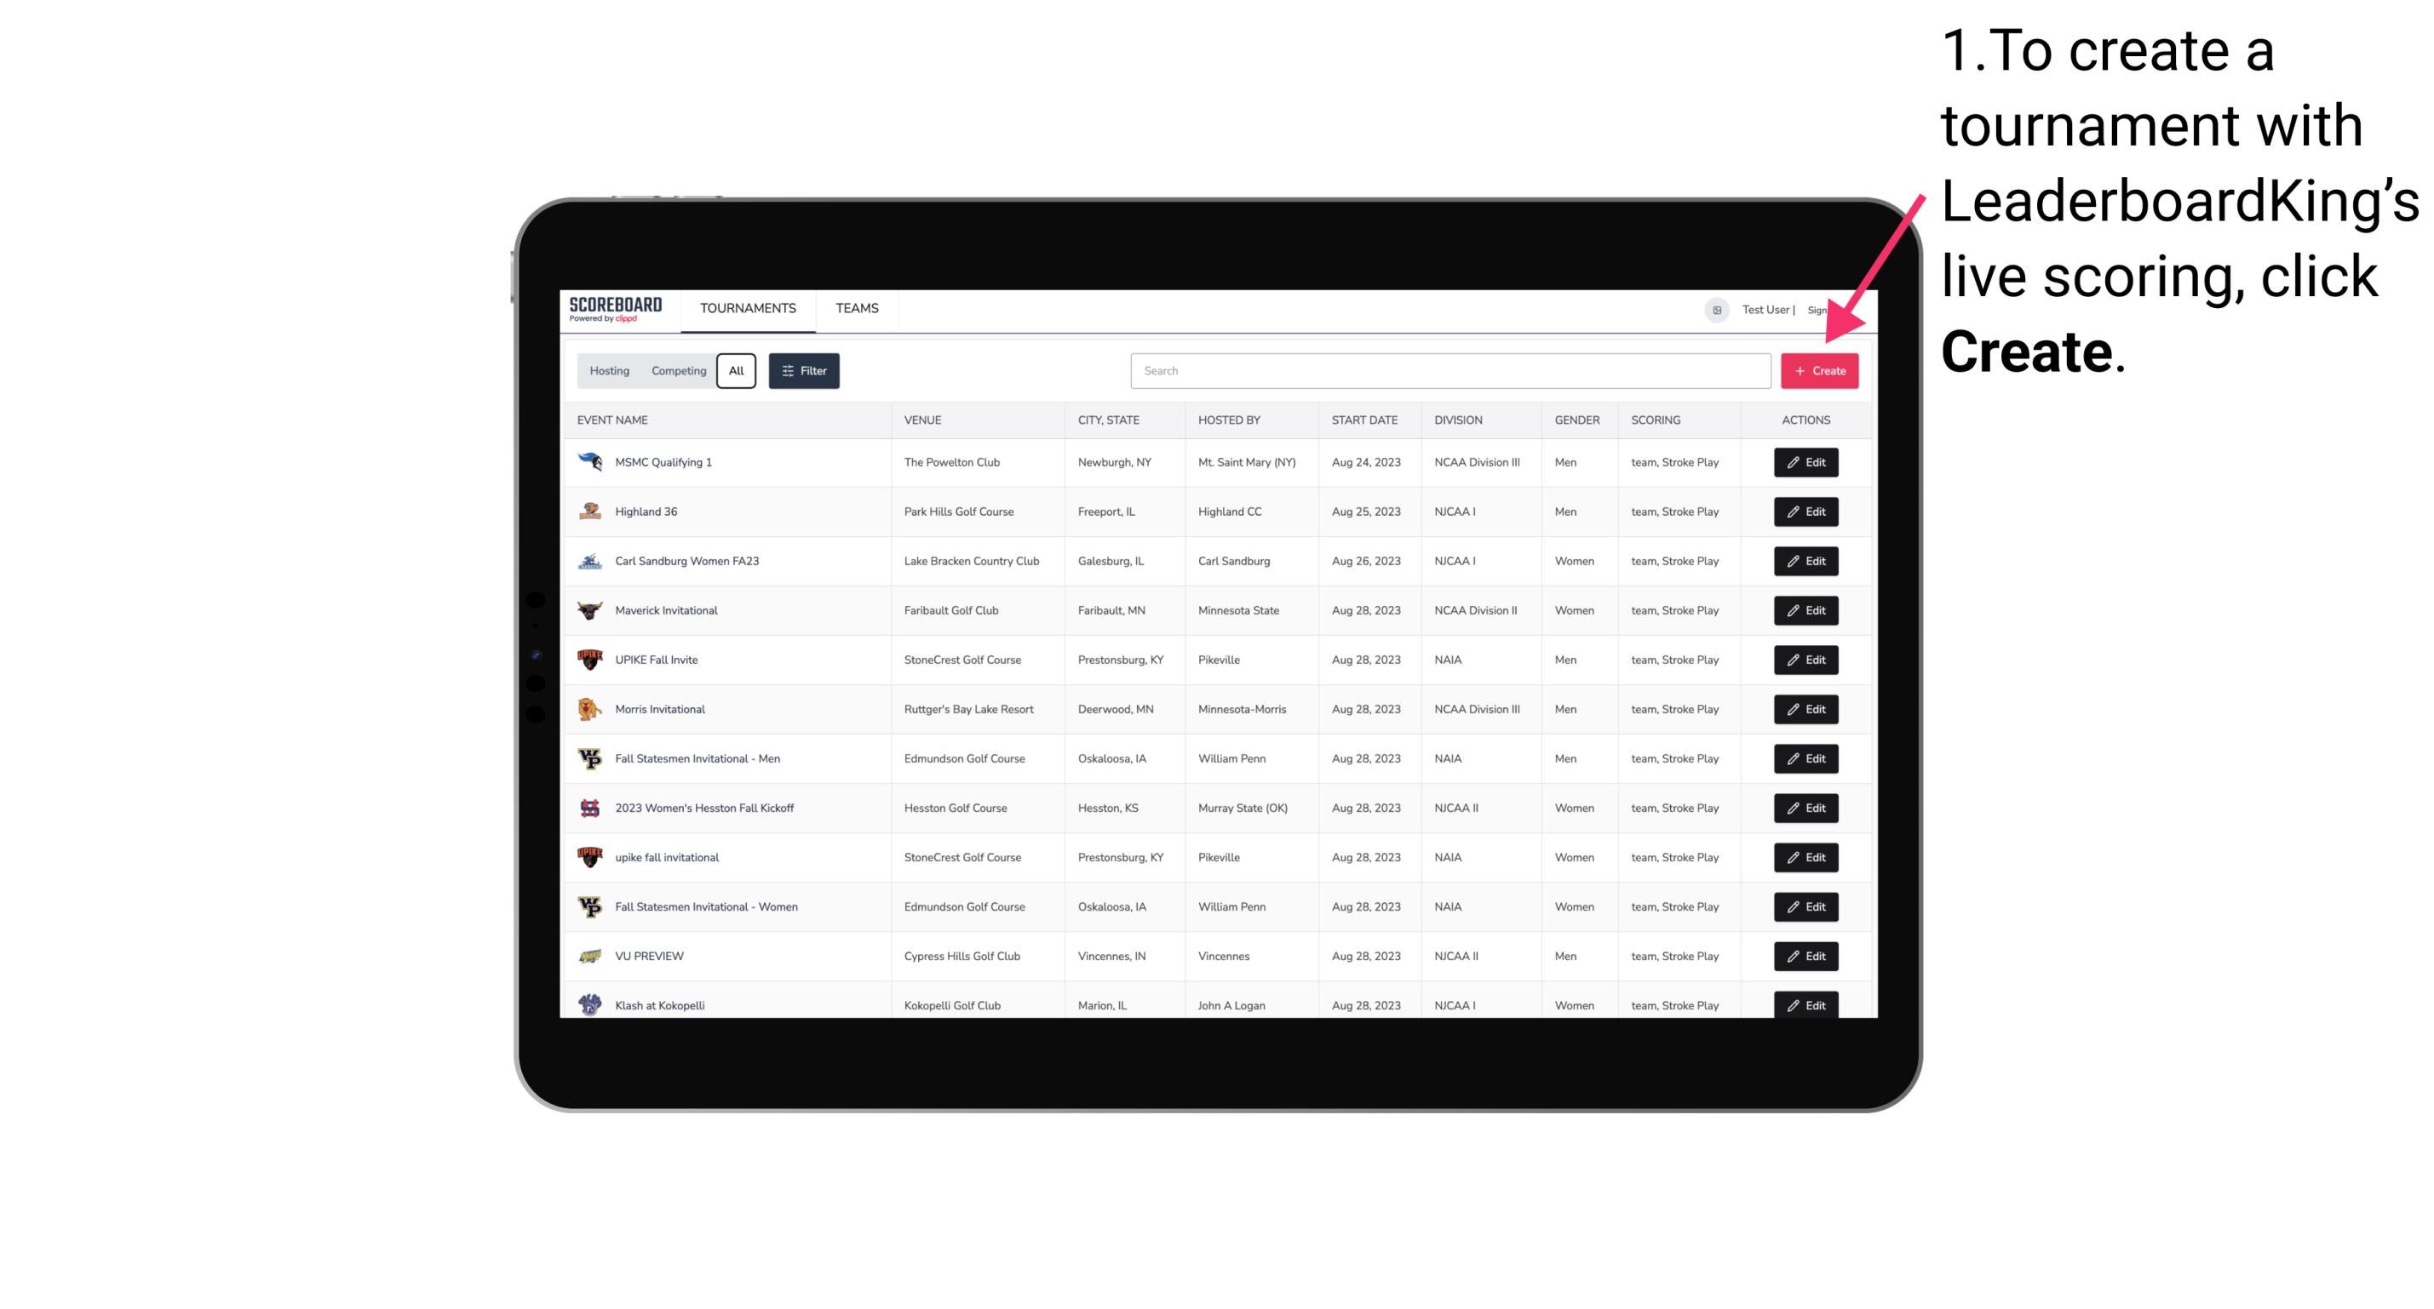Click the TOURNAMENTS navigation menu item
The width and height of the screenshot is (2434, 1309).
pos(747,308)
